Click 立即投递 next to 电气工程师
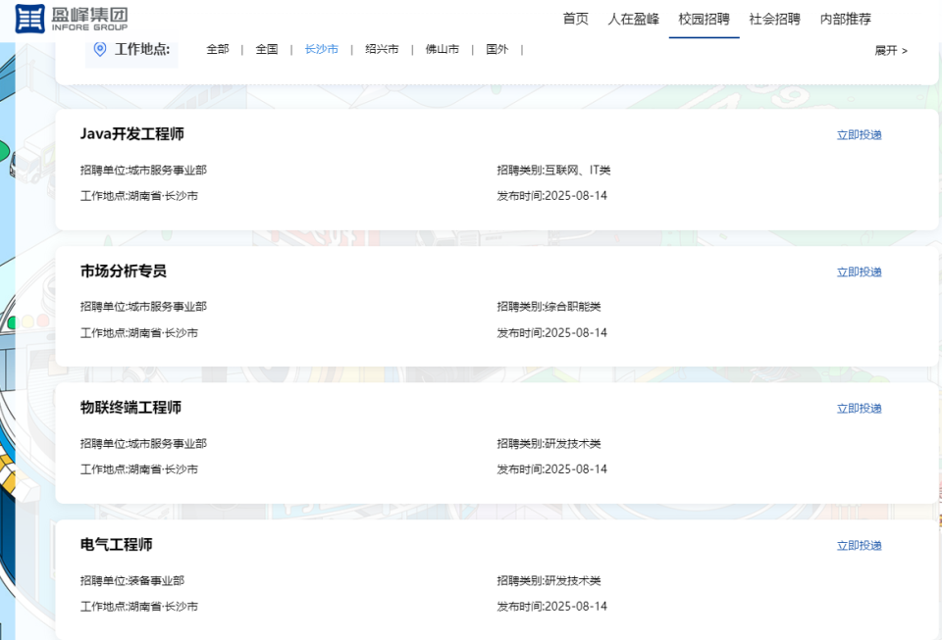Viewport: 942px width, 640px height. click(858, 545)
